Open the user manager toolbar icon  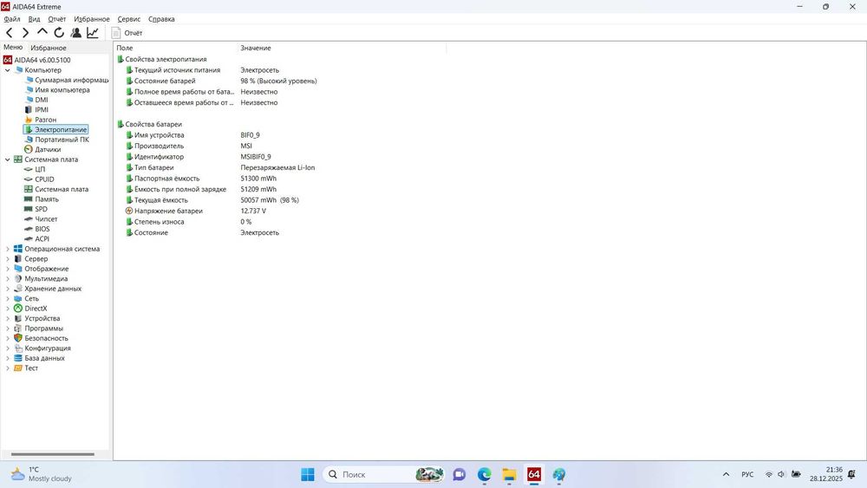pos(75,33)
